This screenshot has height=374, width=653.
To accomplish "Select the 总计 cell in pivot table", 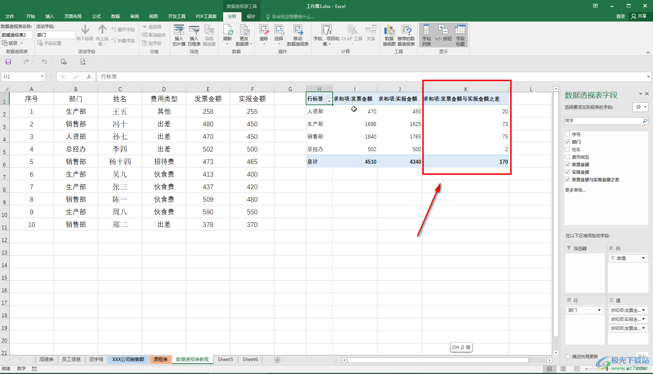I will click(x=319, y=162).
